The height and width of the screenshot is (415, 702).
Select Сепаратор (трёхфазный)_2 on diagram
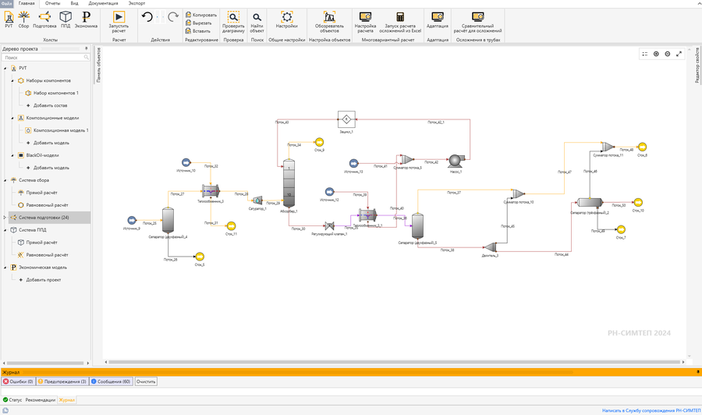click(590, 202)
